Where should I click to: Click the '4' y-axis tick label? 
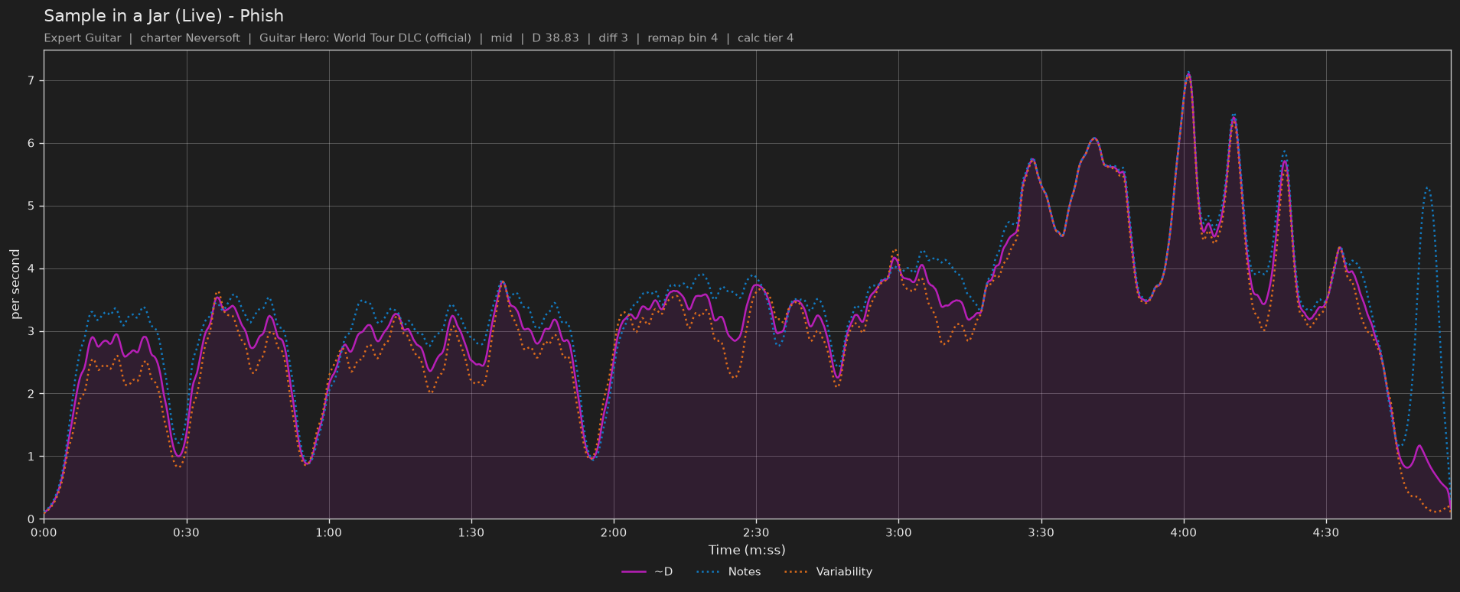[x=32, y=269]
